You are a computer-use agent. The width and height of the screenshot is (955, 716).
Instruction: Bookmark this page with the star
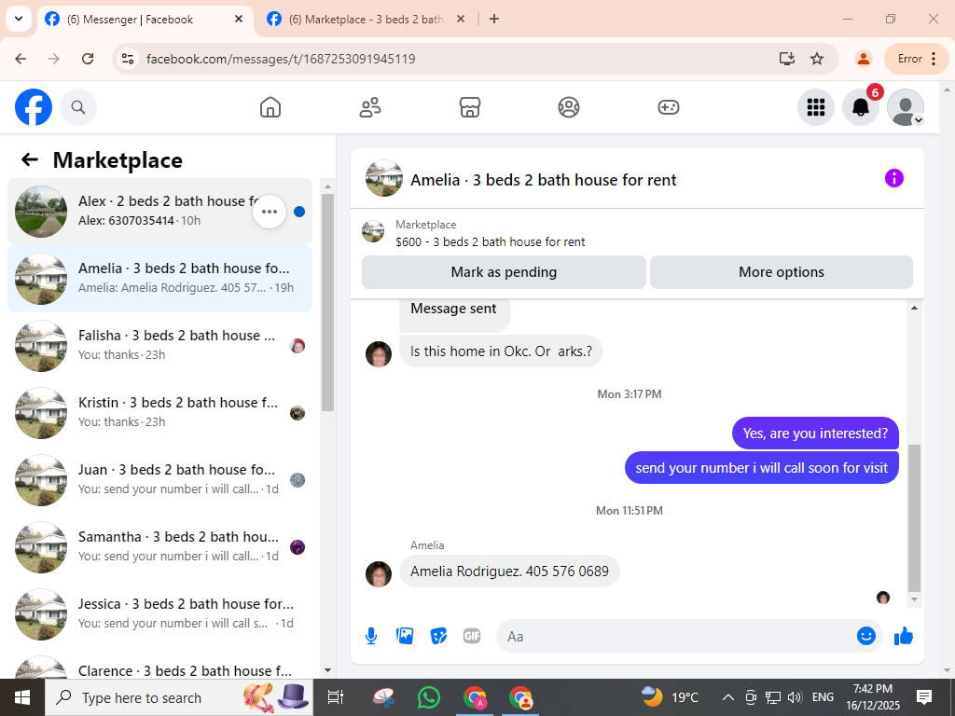[817, 59]
